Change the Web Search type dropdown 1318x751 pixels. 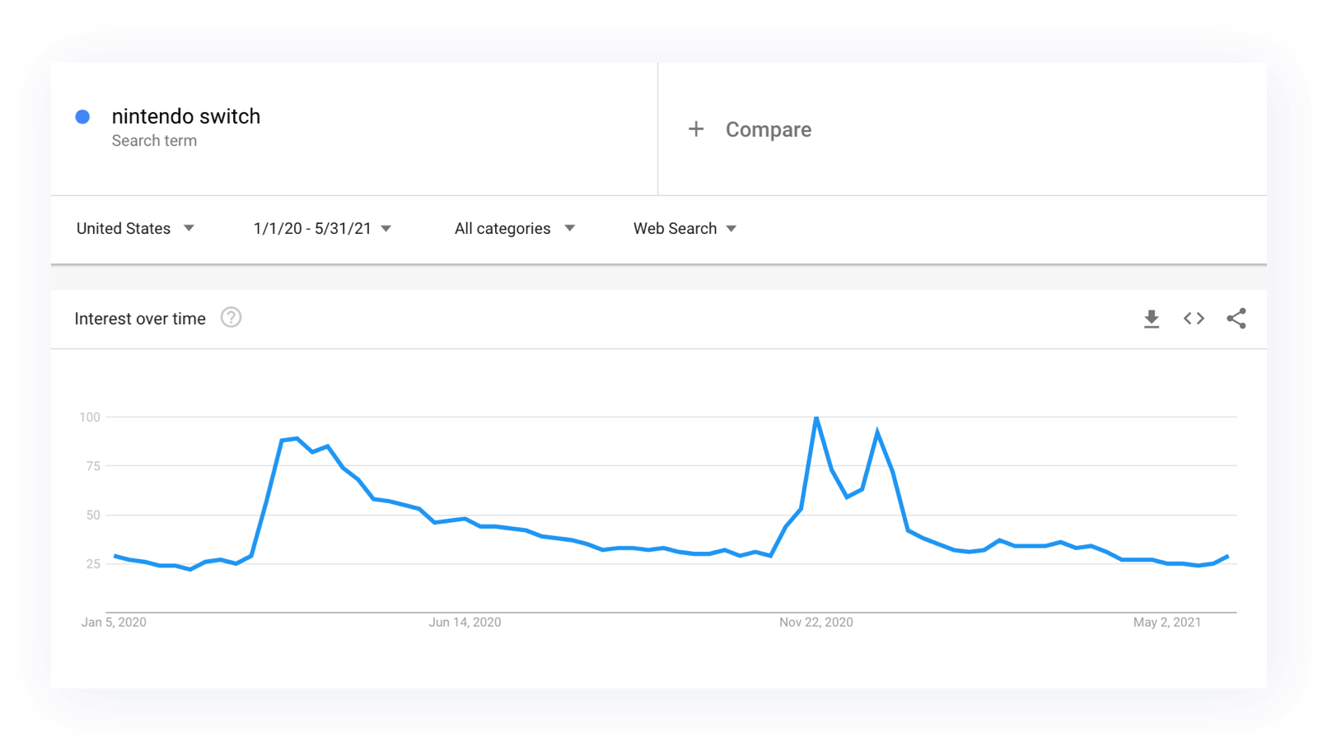click(x=685, y=229)
